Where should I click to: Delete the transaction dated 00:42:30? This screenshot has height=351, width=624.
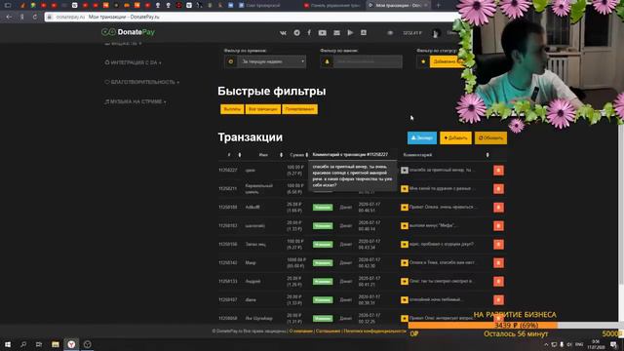498,262
